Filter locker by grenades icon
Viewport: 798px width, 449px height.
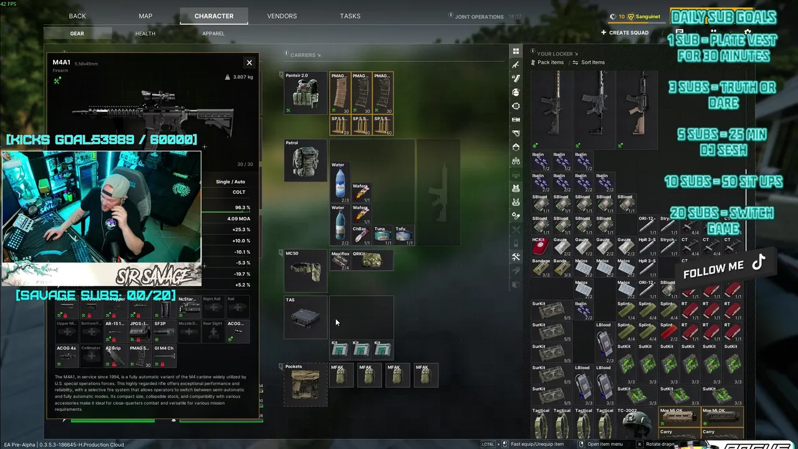point(516,92)
